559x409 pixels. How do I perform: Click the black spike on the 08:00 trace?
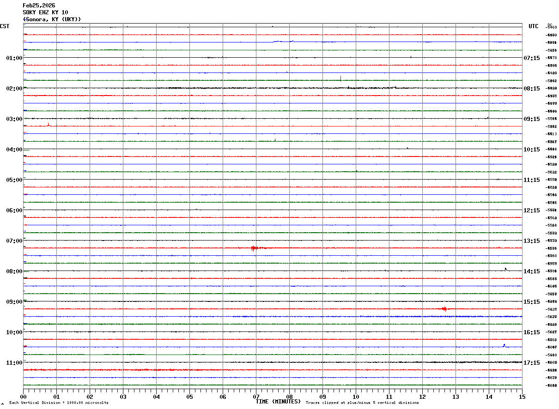[x=506, y=269]
